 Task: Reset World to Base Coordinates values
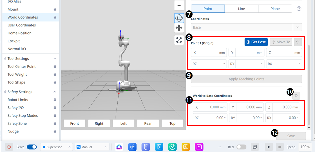click(x=296, y=96)
